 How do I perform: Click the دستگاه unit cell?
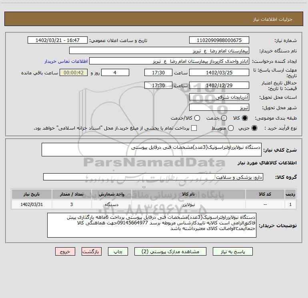tap(111, 204)
